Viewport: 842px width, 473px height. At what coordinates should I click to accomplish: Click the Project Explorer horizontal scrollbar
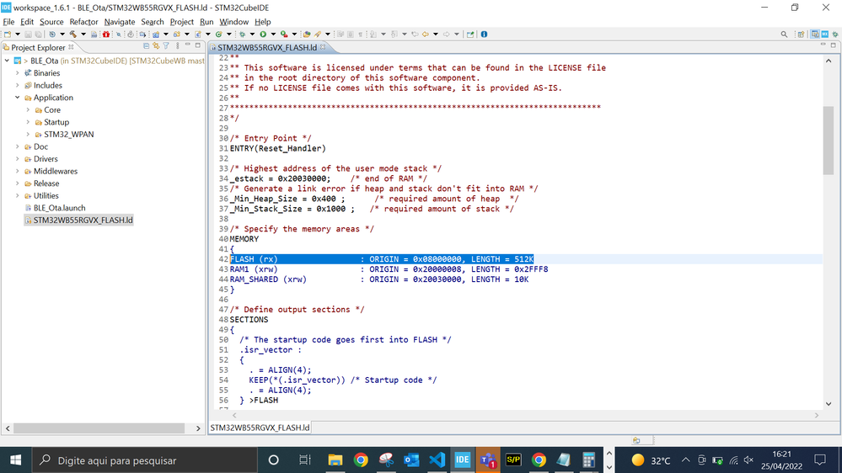pos(99,428)
